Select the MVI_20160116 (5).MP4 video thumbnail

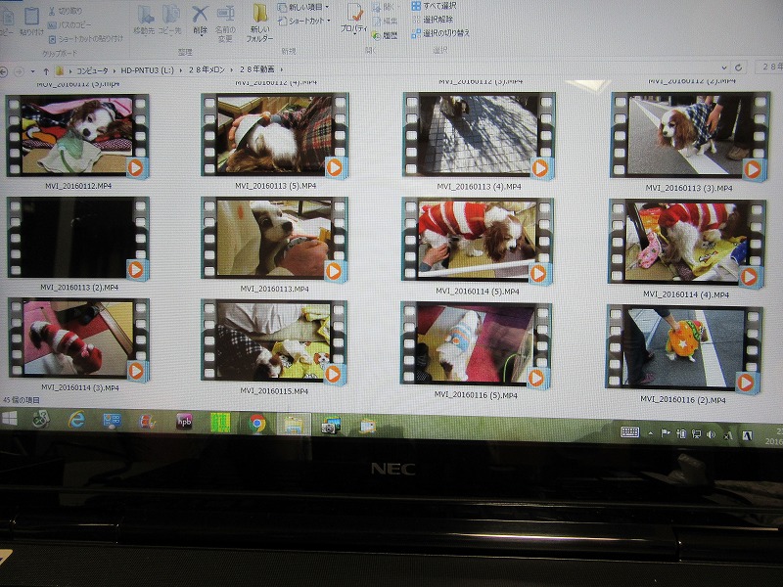coord(476,344)
